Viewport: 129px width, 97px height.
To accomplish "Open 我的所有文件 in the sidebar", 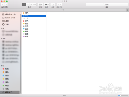I will pos(10,14).
